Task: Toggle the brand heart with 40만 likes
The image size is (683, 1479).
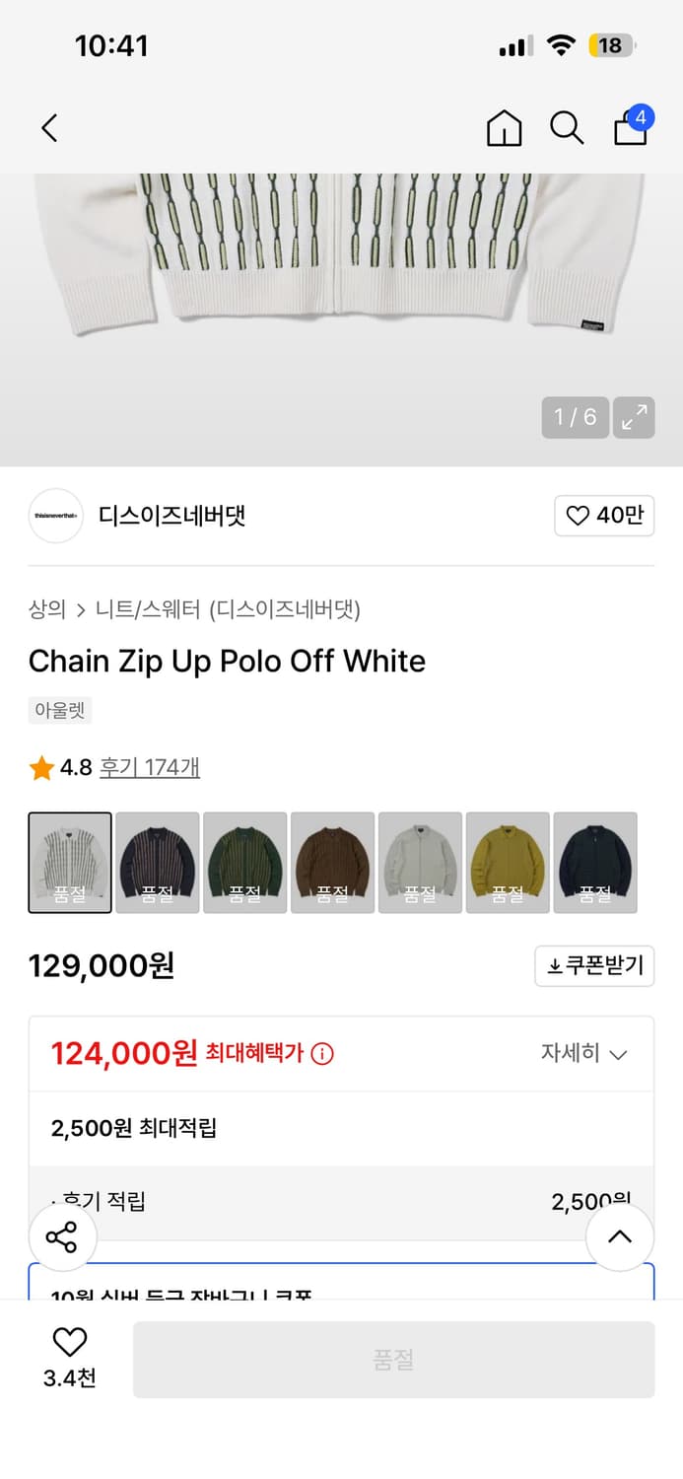Action: click(x=603, y=515)
